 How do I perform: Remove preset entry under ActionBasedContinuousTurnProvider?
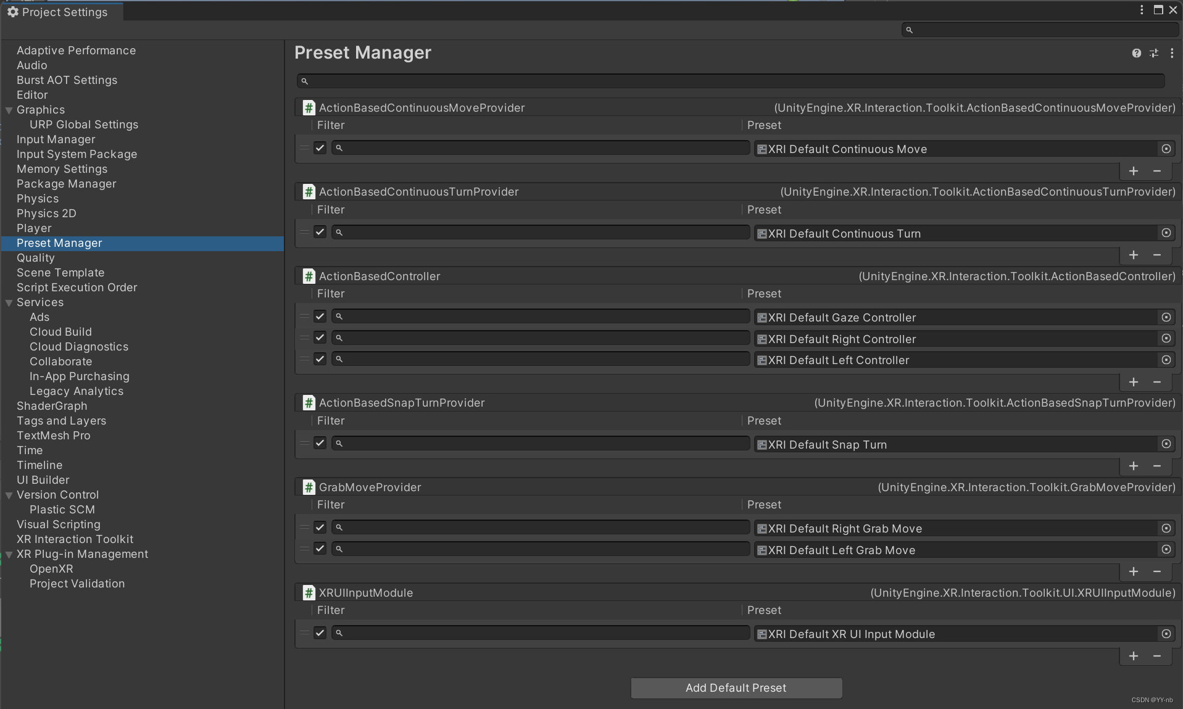click(1157, 255)
